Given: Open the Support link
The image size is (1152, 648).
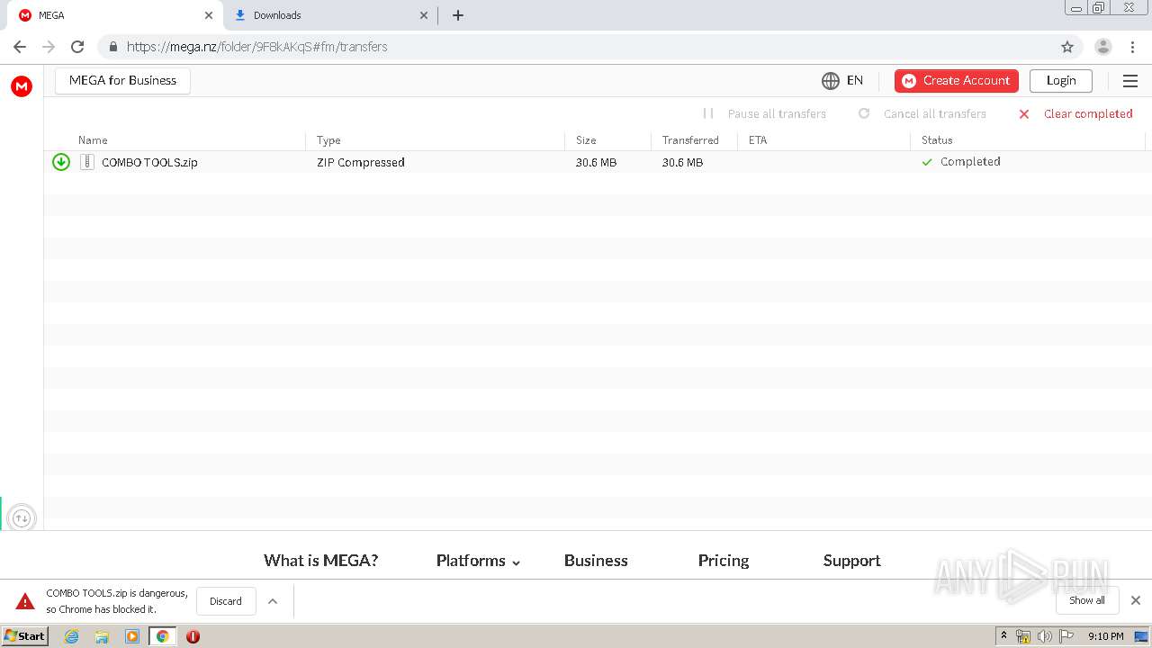Looking at the screenshot, I should pos(851,561).
